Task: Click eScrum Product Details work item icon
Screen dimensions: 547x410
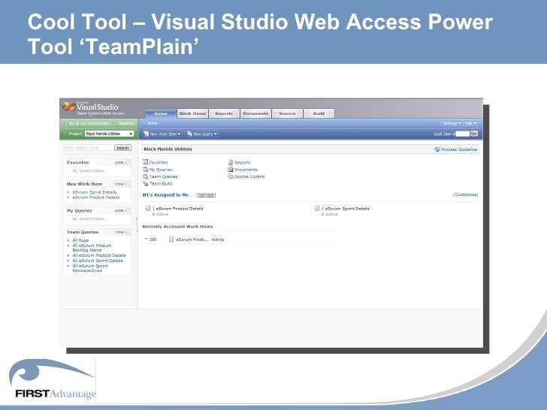Action: [x=147, y=208]
